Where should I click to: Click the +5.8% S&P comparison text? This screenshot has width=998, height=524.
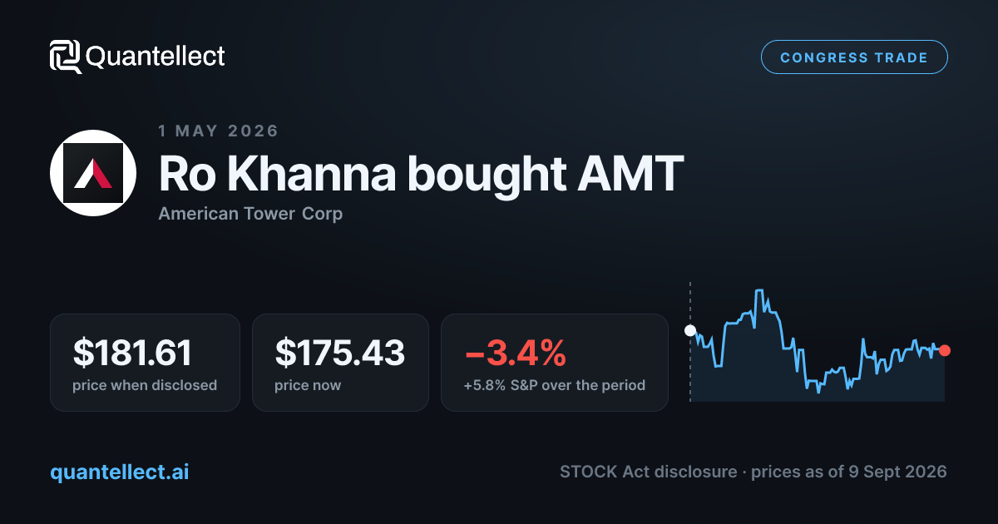(555, 385)
